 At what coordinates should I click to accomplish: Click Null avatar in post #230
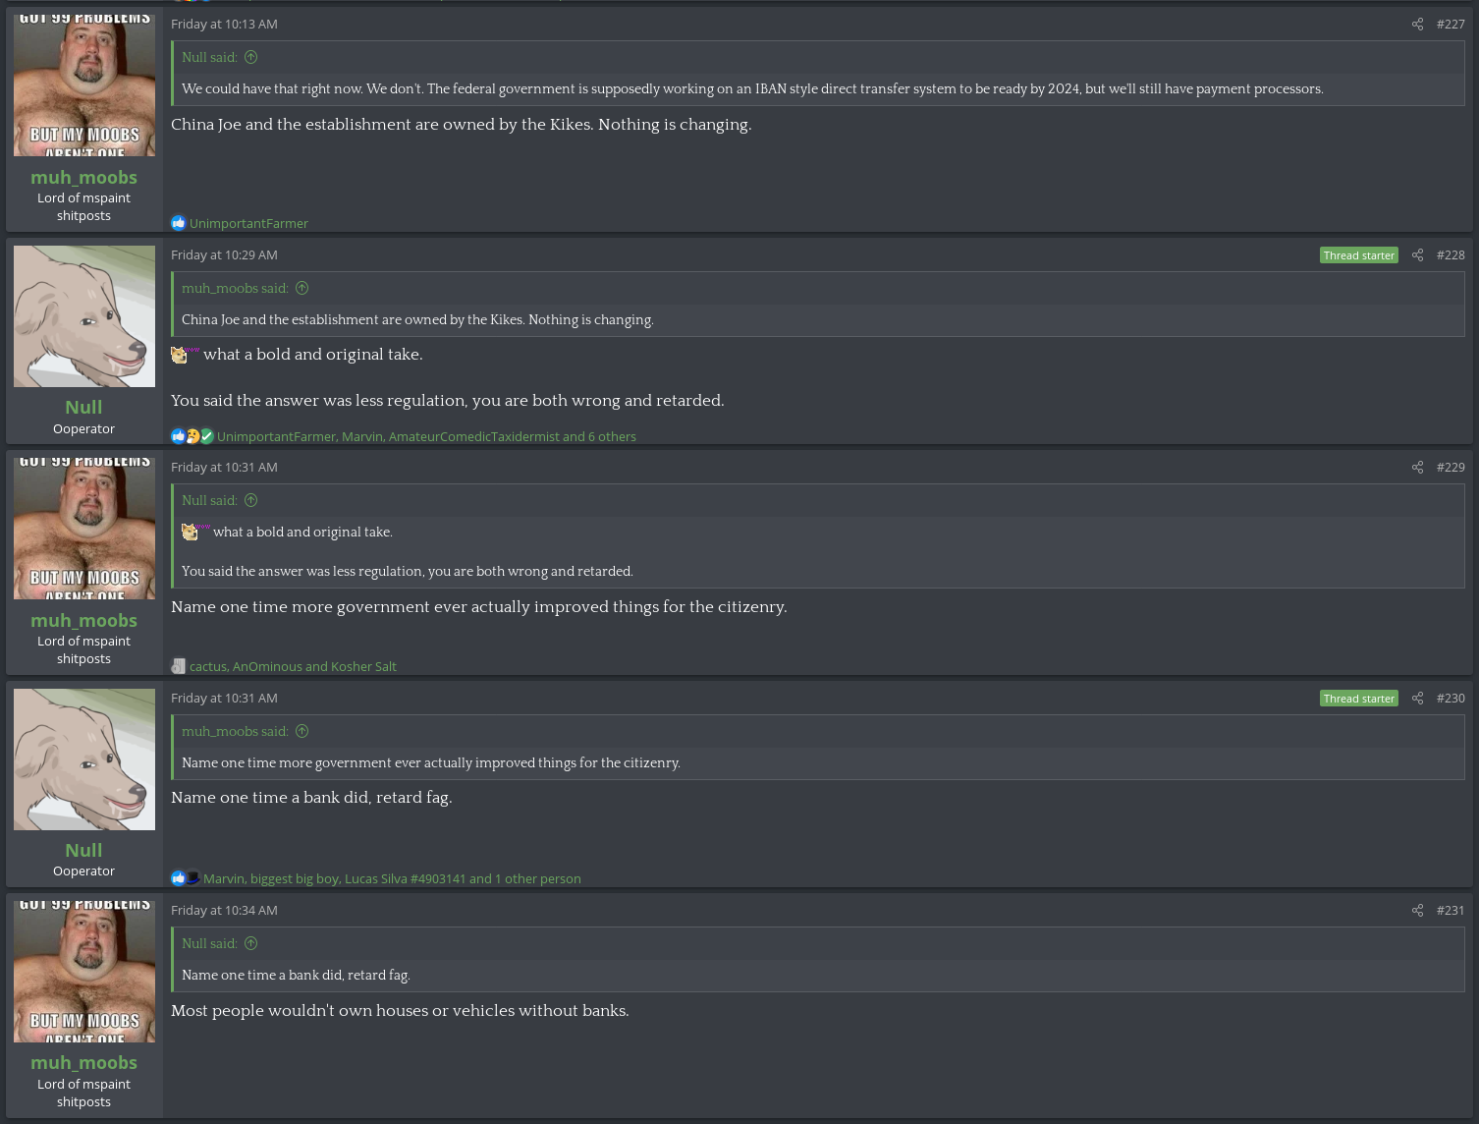(84, 759)
